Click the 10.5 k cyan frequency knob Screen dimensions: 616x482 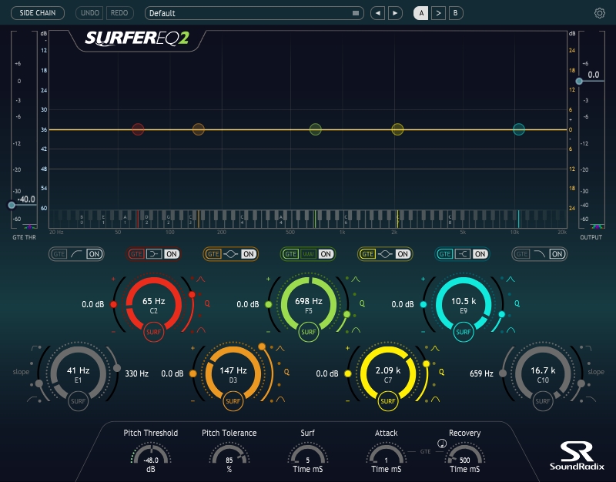click(464, 305)
